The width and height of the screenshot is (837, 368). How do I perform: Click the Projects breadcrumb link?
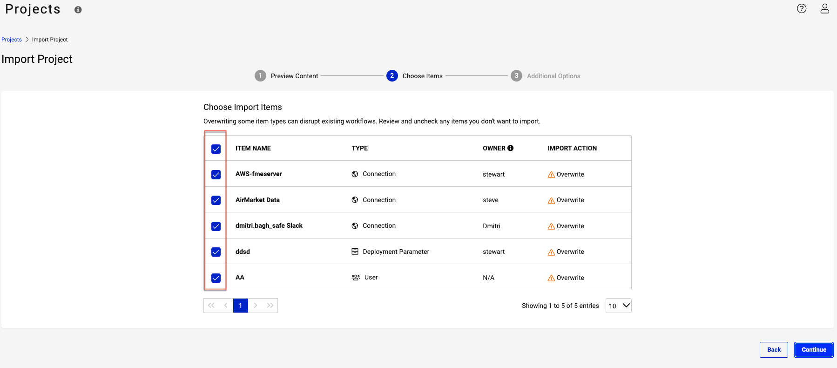(12, 40)
